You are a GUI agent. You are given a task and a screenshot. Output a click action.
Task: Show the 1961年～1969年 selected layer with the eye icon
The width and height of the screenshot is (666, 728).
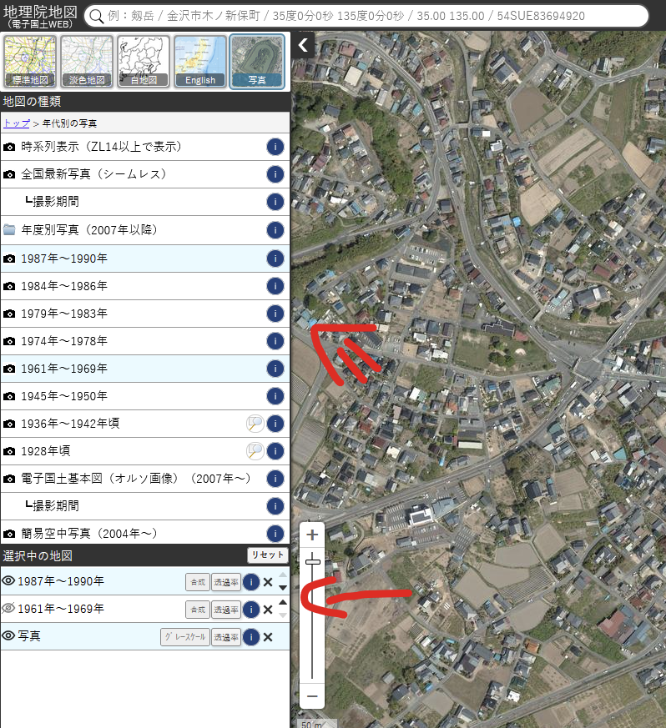coord(9,609)
